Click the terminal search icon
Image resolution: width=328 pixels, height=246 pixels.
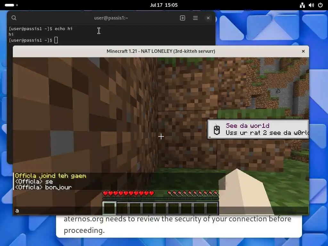[14, 18]
